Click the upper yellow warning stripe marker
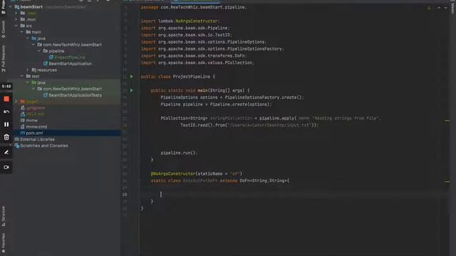Image resolution: width=456 pixels, height=256 pixels. (x=447, y=120)
